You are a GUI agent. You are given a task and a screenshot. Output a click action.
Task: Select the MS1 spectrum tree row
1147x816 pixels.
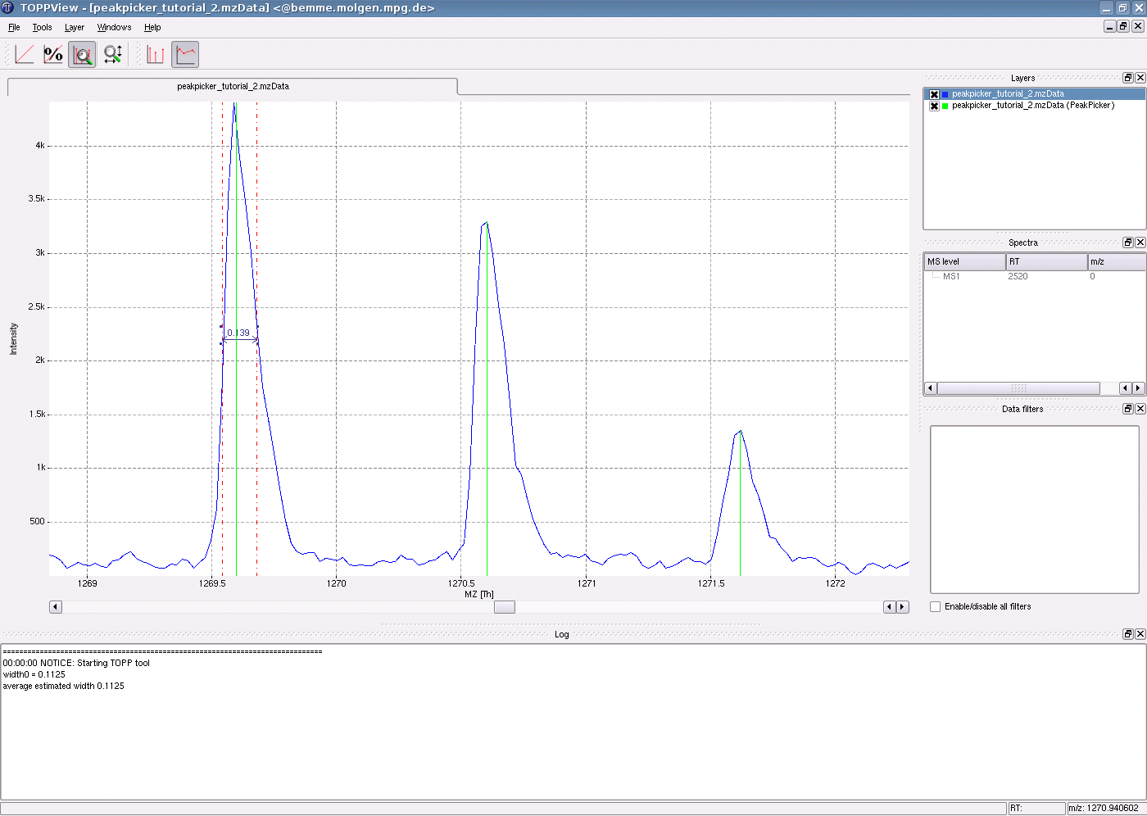coord(951,277)
